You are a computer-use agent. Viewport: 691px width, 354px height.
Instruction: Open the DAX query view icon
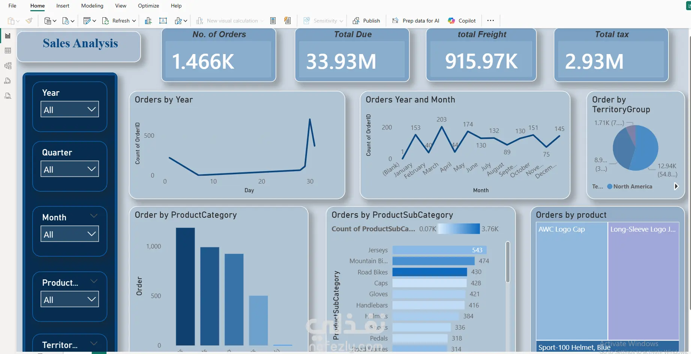(x=8, y=81)
